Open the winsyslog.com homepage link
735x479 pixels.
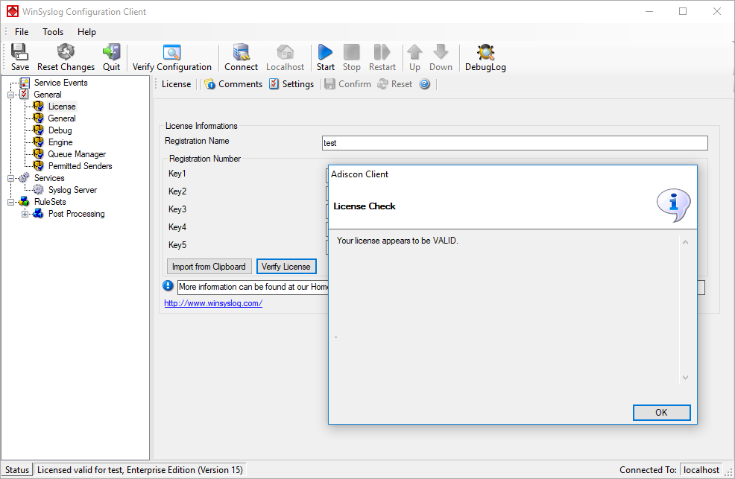[x=213, y=303]
